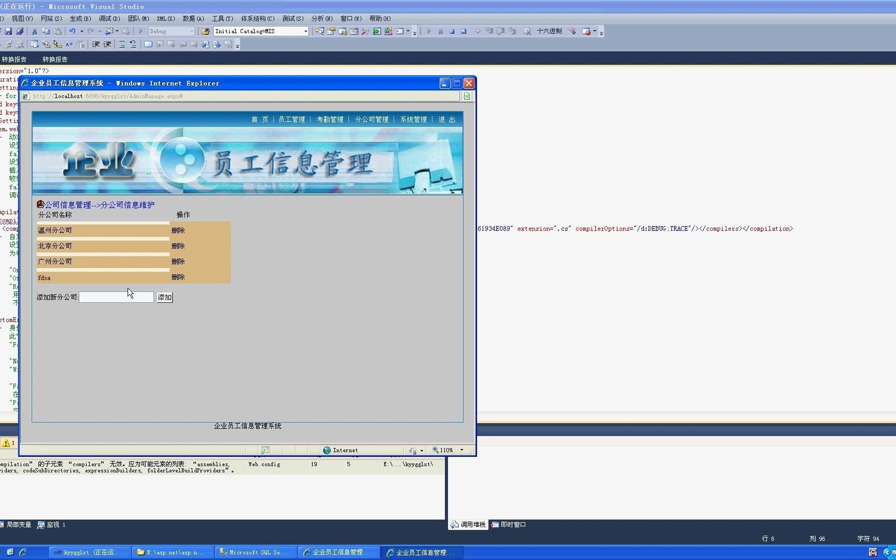Click the 考勤管理 navigation link
Viewport: 896px width, 560px height.
tap(330, 119)
